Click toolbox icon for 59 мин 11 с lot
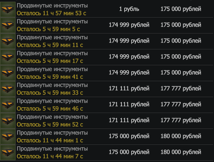The image size is (214, 162). tap(8, 41)
